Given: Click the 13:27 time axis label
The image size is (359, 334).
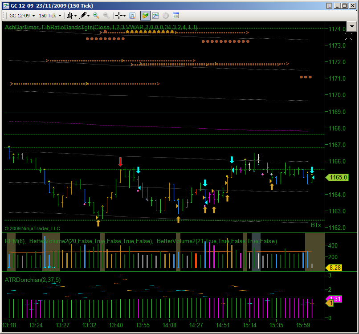Looking at the screenshot, I should (62, 325).
